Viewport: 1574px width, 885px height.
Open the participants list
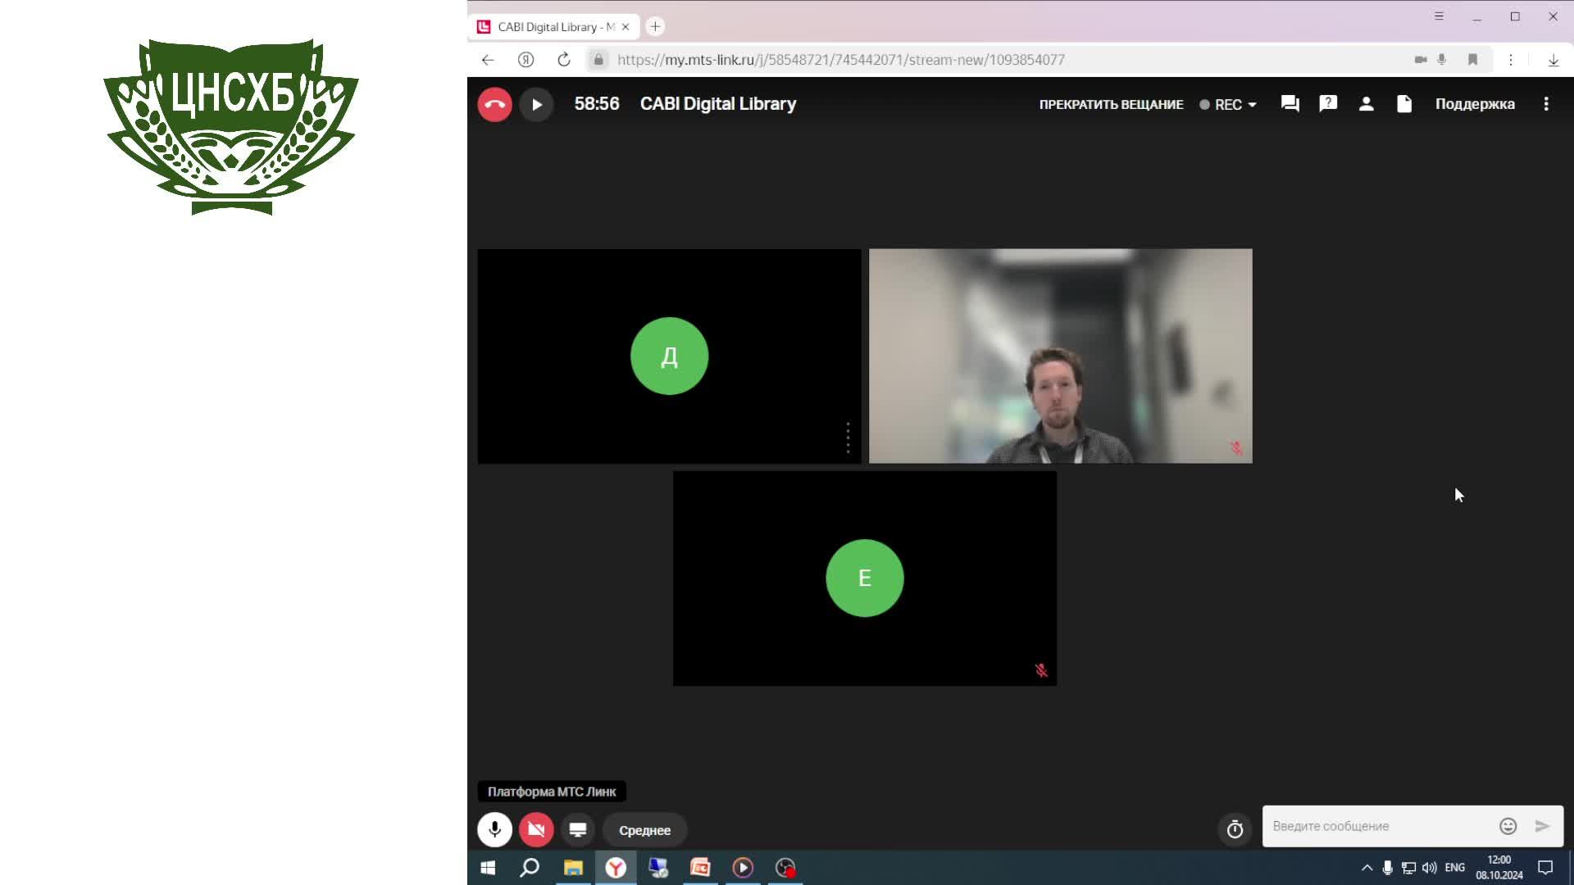click(1366, 104)
